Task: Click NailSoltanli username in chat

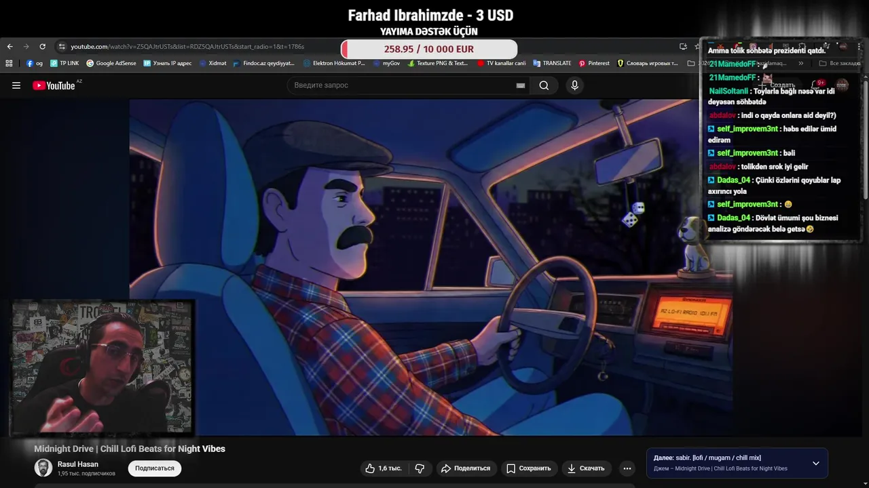Action: [728, 91]
